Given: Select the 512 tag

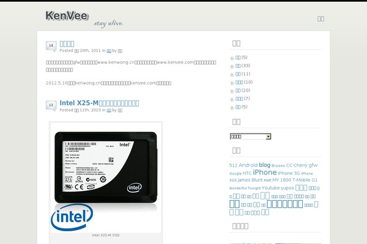Looking at the screenshot, I should coord(234,165).
